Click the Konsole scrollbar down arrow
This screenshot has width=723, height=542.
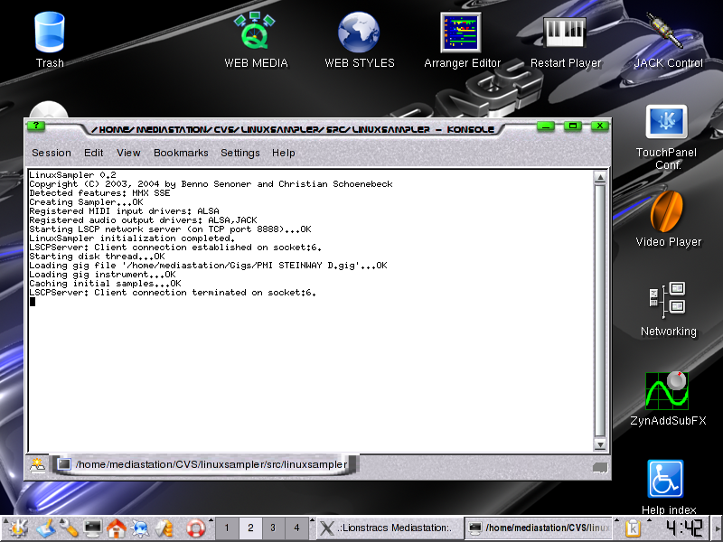[x=600, y=444]
